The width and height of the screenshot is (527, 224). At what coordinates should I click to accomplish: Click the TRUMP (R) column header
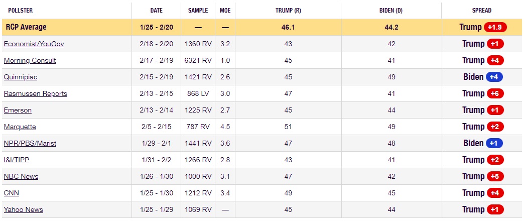pyautogui.click(x=288, y=11)
